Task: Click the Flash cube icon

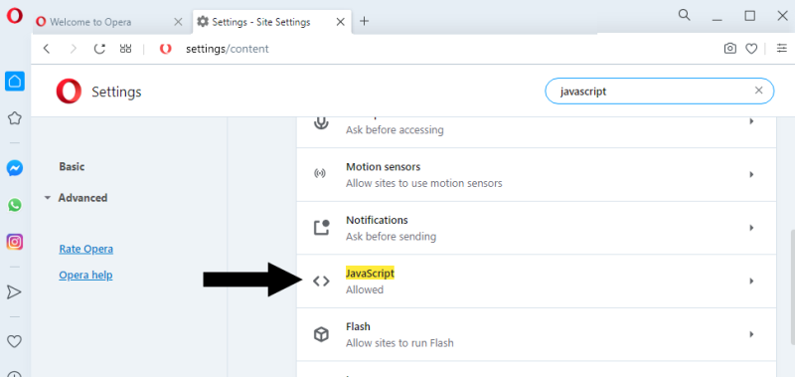Action: tap(321, 334)
